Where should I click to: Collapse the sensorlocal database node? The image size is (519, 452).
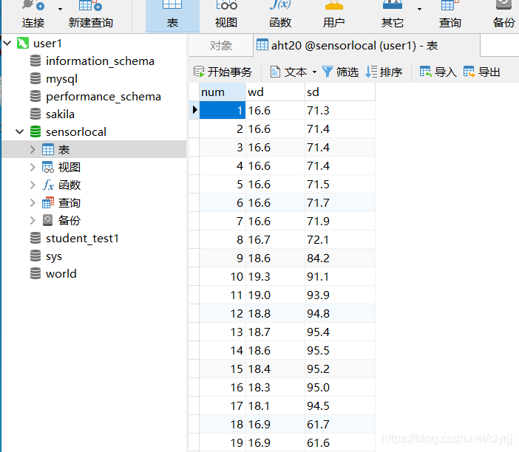point(20,131)
